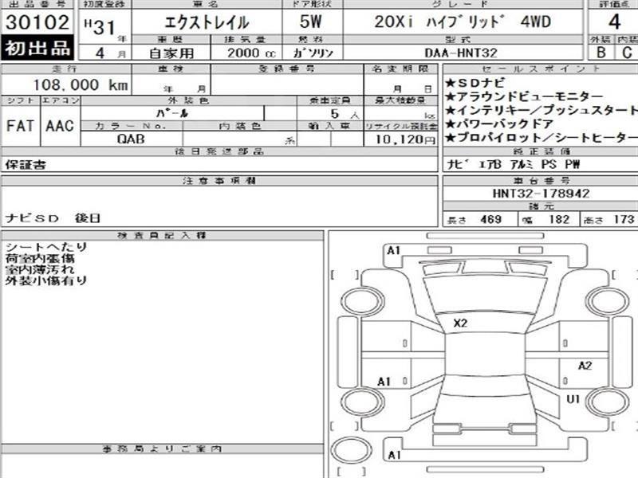Viewport: 638px width, 478px height.
Task: Select grade text 20Xi ハイブリッド 4WD
Action: pos(463,22)
